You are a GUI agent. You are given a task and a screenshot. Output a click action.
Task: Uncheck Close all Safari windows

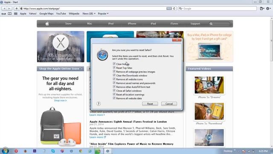[114, 90]
